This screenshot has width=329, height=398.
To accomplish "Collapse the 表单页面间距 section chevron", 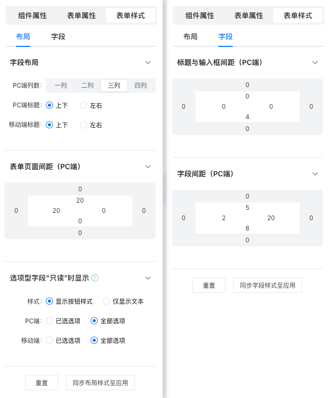I will tap(148, 167).
